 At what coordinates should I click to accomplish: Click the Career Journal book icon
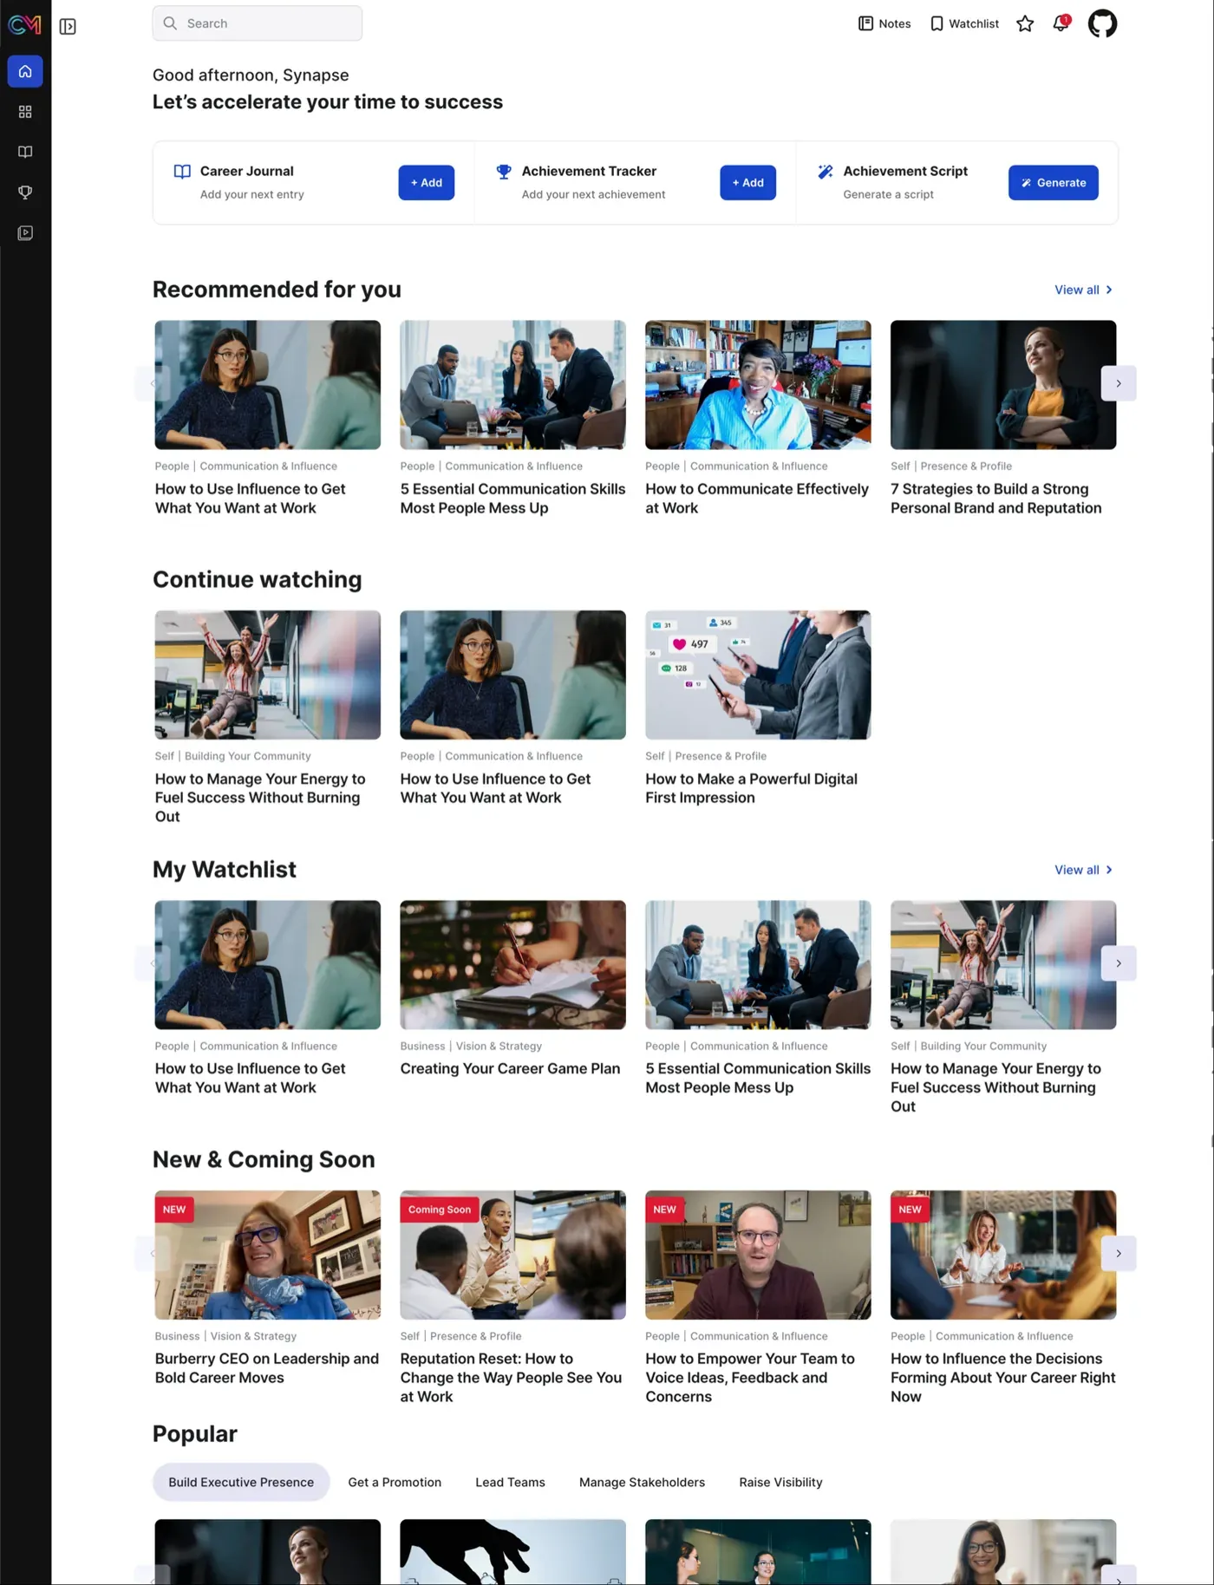click(x=182, y=172)
